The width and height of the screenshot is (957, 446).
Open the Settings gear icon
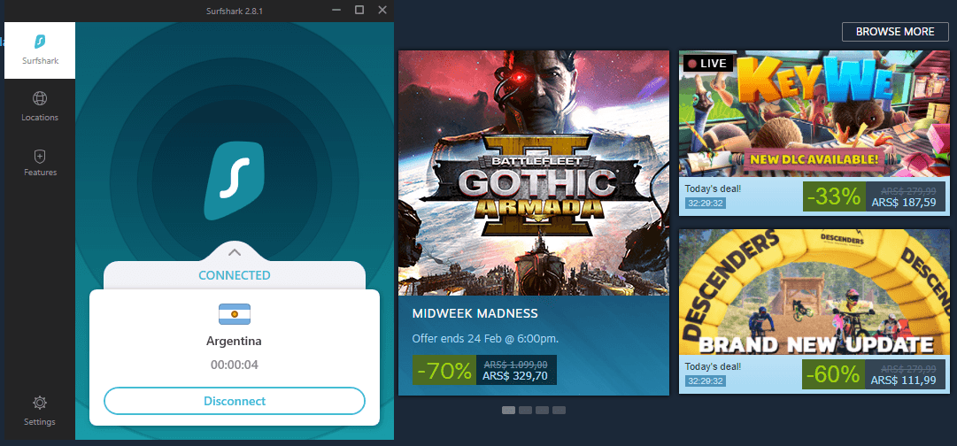pos(40,403)
